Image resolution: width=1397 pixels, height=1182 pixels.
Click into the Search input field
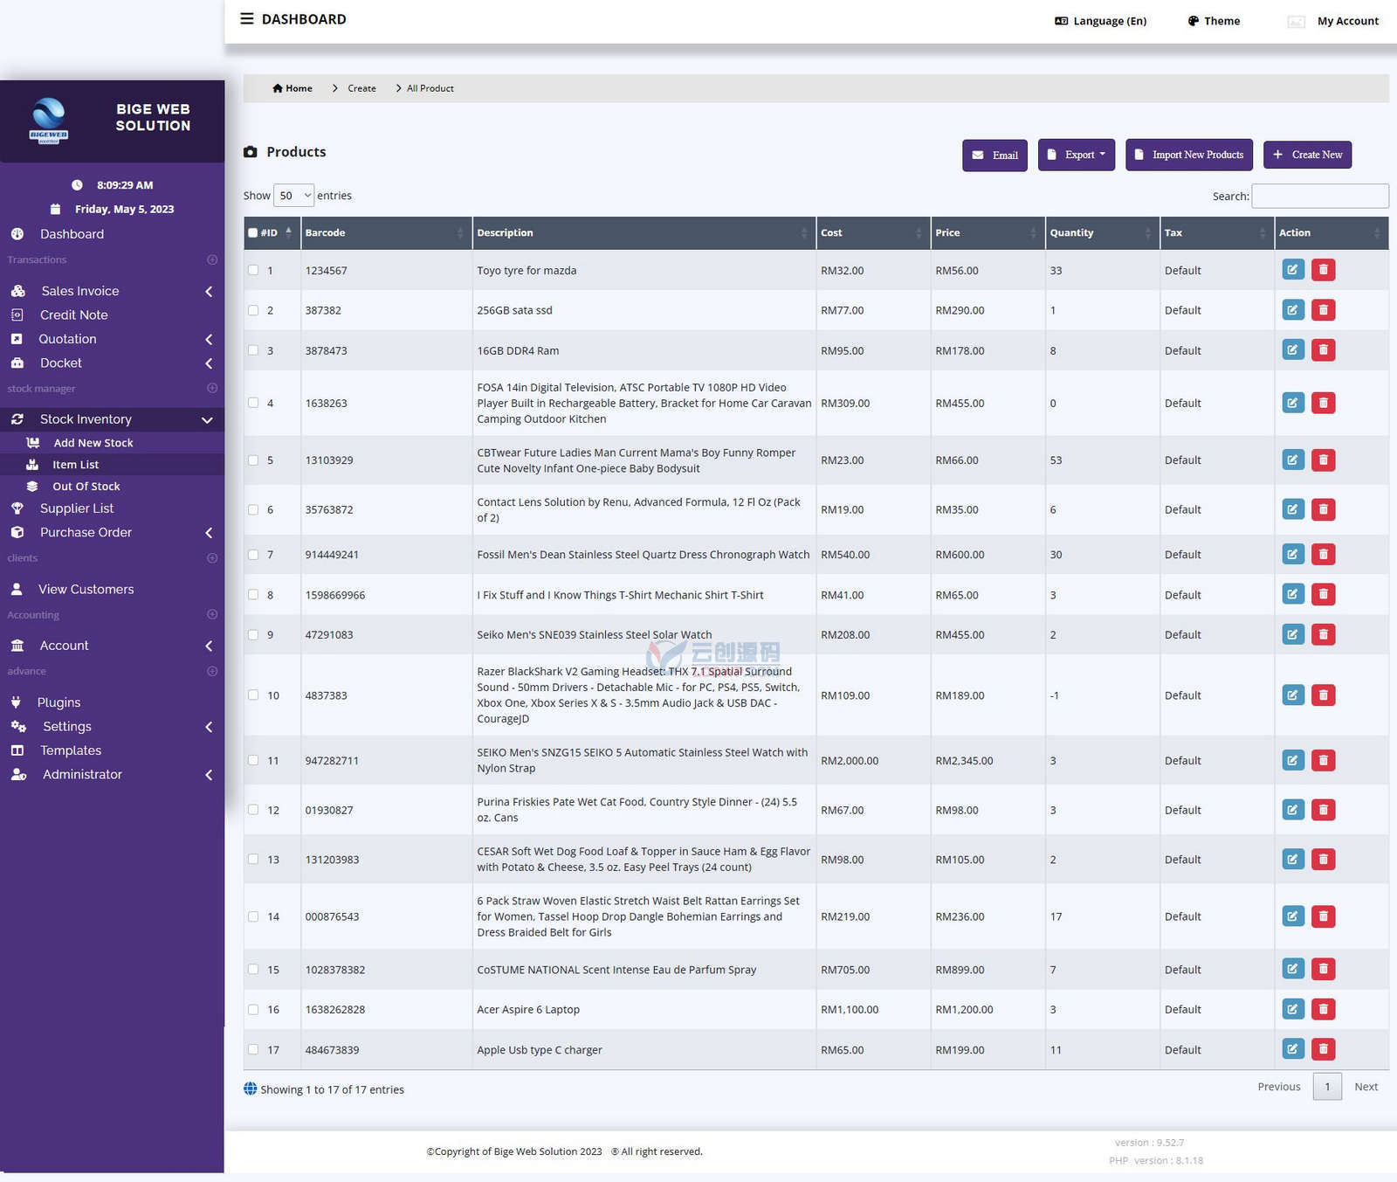pos(1320,196)
